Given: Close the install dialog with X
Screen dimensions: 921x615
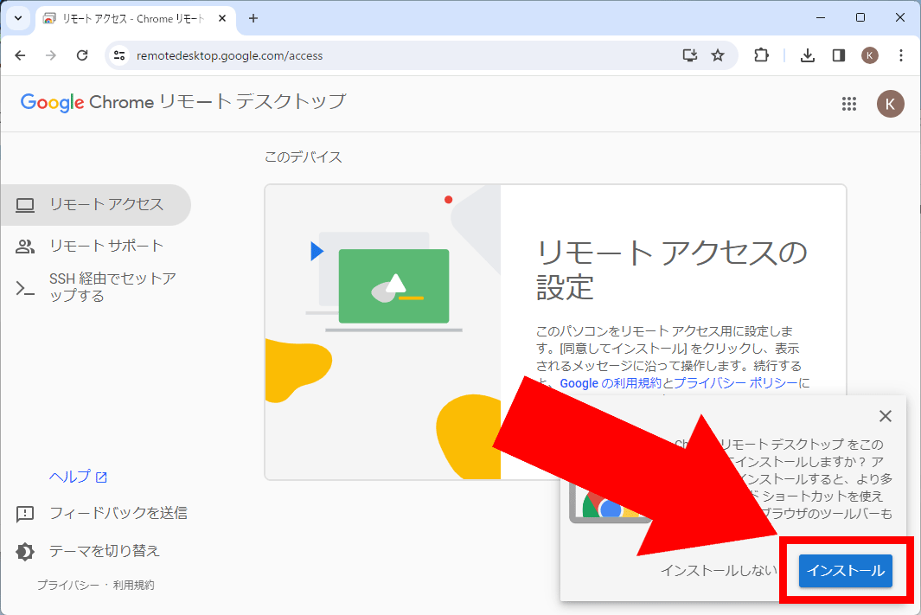Looking at the screenshot, I should tap(886, 416).
